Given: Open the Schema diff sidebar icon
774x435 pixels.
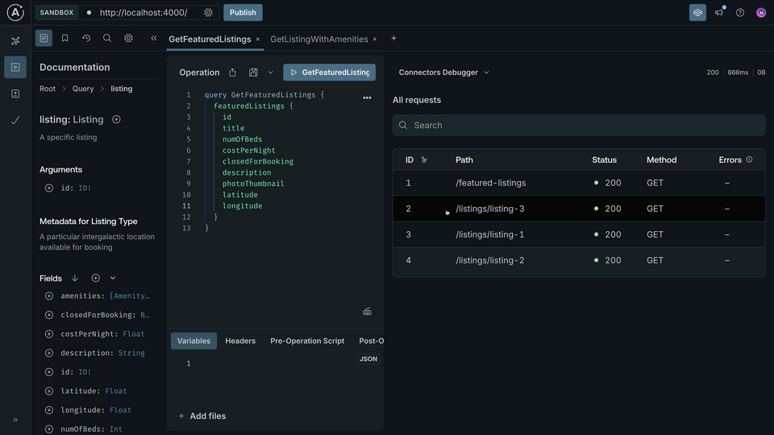Looking at the screenshot, I should tap(15, 93).
